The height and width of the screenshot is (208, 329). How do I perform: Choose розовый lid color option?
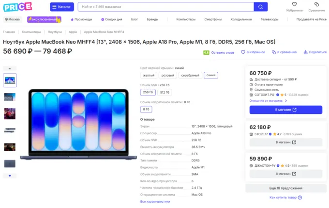[168, 75]
